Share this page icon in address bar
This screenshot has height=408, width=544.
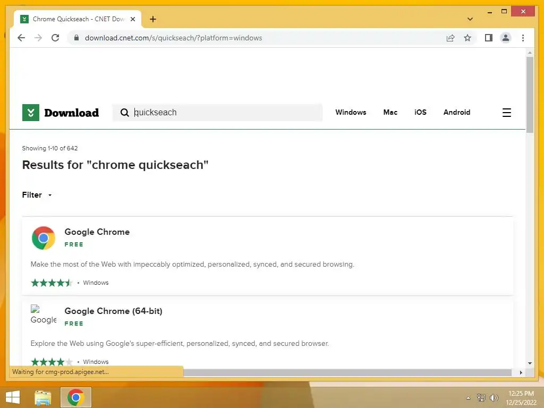coord(450,38)
